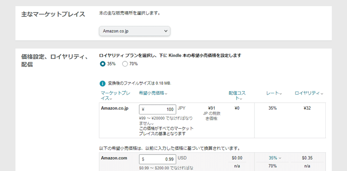Click the Amazon.com marketplace row label
This screenshot has height=171, width=347.
(x=114, y=158)
